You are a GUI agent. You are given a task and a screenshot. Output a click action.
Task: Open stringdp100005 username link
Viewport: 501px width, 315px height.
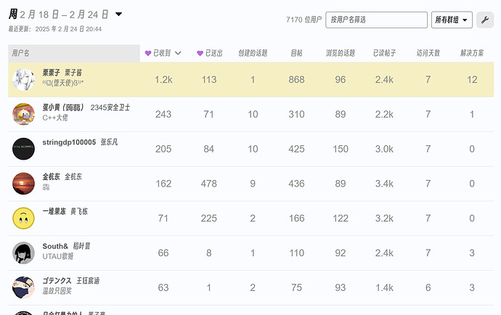pyautogui.click(x=69, y=142)
